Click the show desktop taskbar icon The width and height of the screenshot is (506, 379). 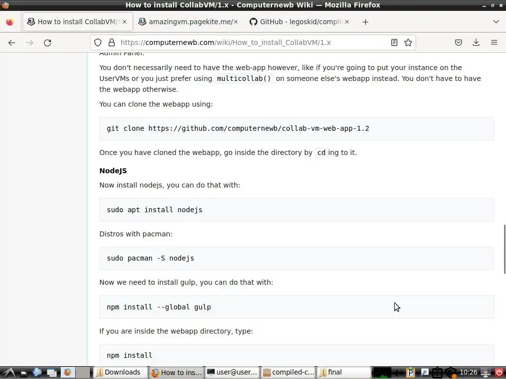pyautogui.click(x=51, y=373)
